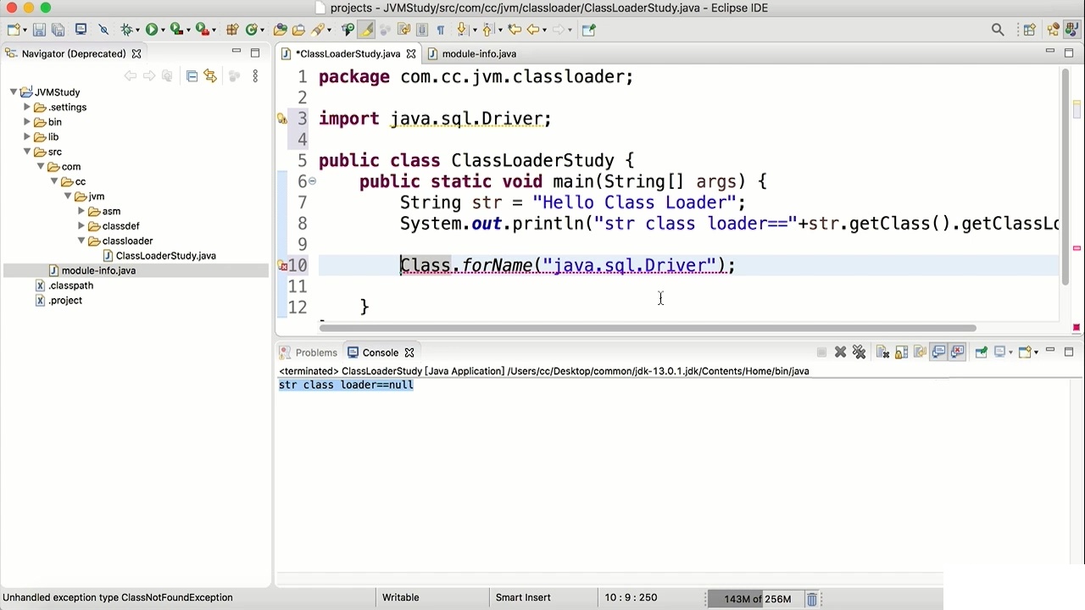Expand the lib folder
This screenshot has width=1085, height=610.
pos(27,137)
